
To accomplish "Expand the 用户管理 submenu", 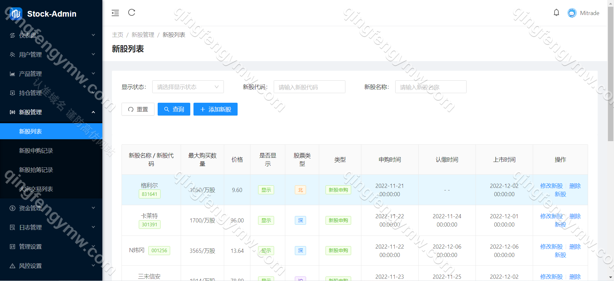I will 51,54.
